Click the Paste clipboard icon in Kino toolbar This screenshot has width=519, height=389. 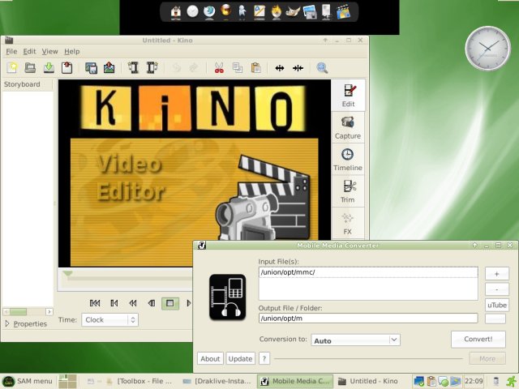256,68
